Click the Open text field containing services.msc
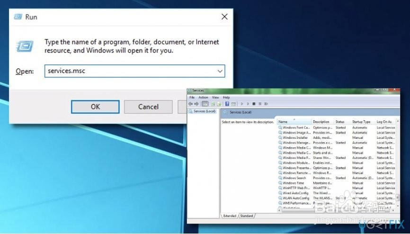This screenshot has width=410, height=234. click(134, 71)
